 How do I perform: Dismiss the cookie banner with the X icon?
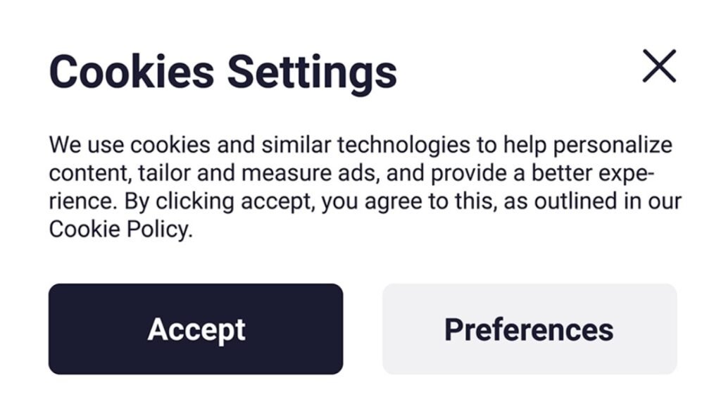pos(659,66)
